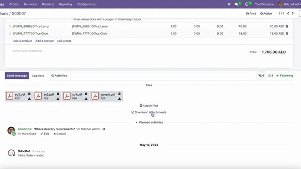Switch to the Log note tab
301x169 pixels.
tap(38, 76)
